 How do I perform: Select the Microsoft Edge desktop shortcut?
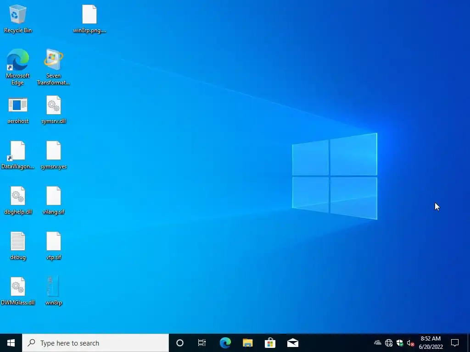pyautogui.click(x=18, y=67)
